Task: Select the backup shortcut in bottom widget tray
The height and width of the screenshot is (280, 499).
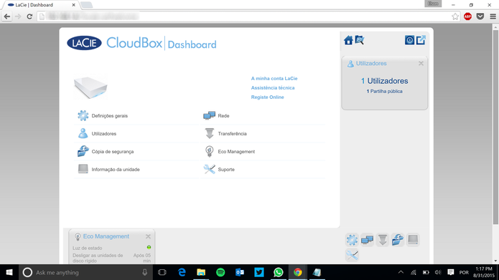Action: [x=398, y=240]
